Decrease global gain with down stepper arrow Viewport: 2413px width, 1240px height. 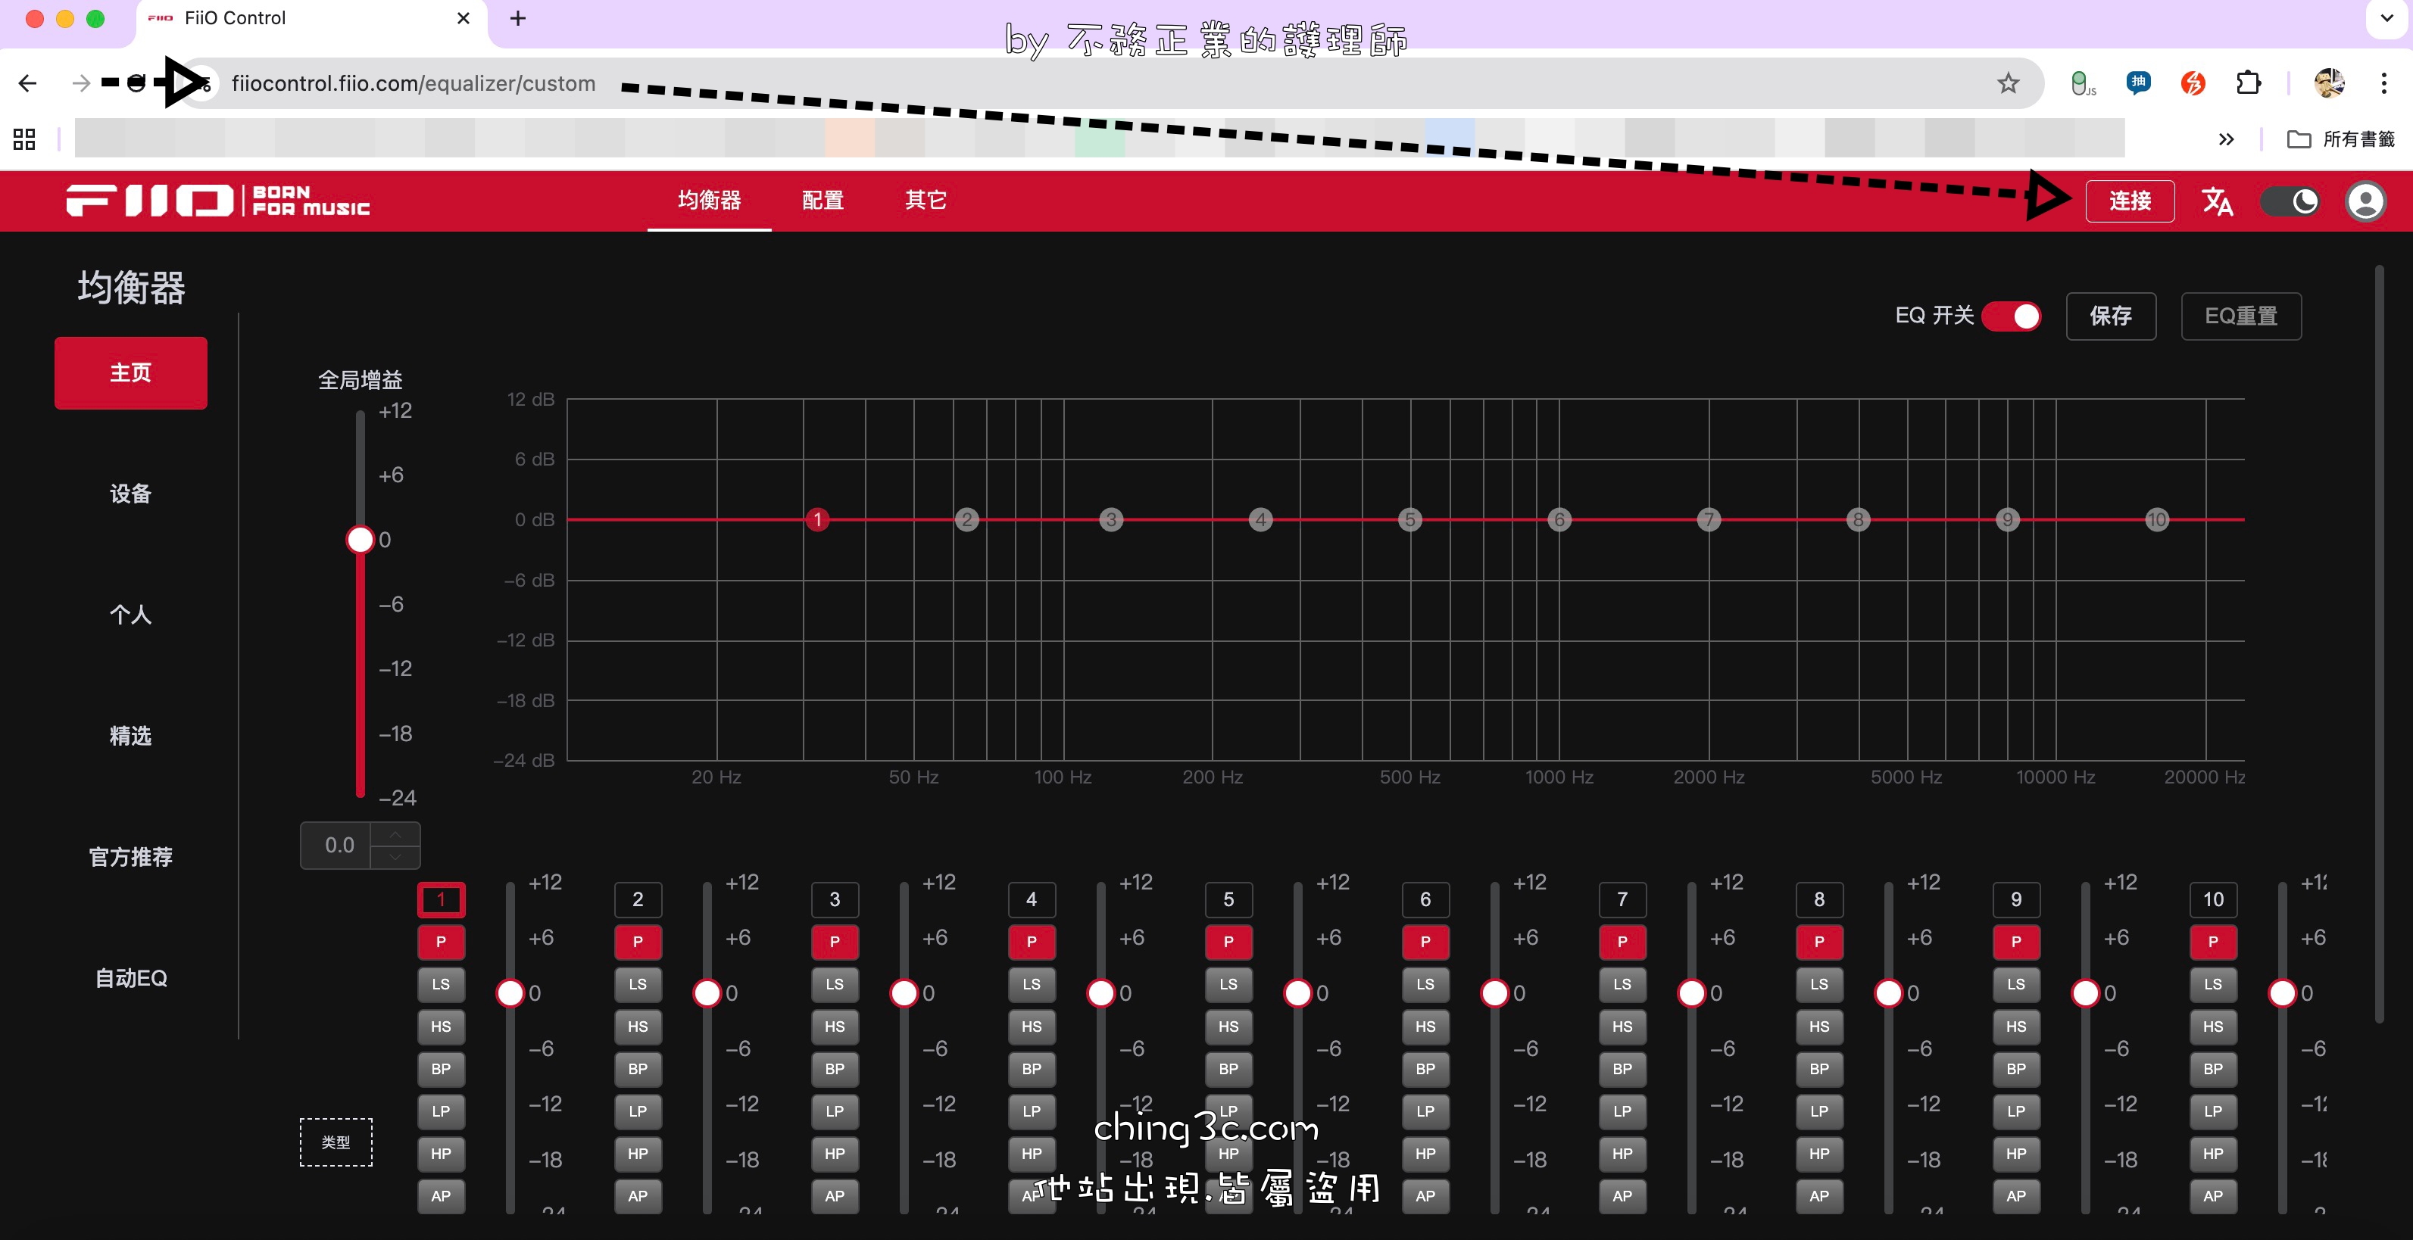(x=395, y=856)
